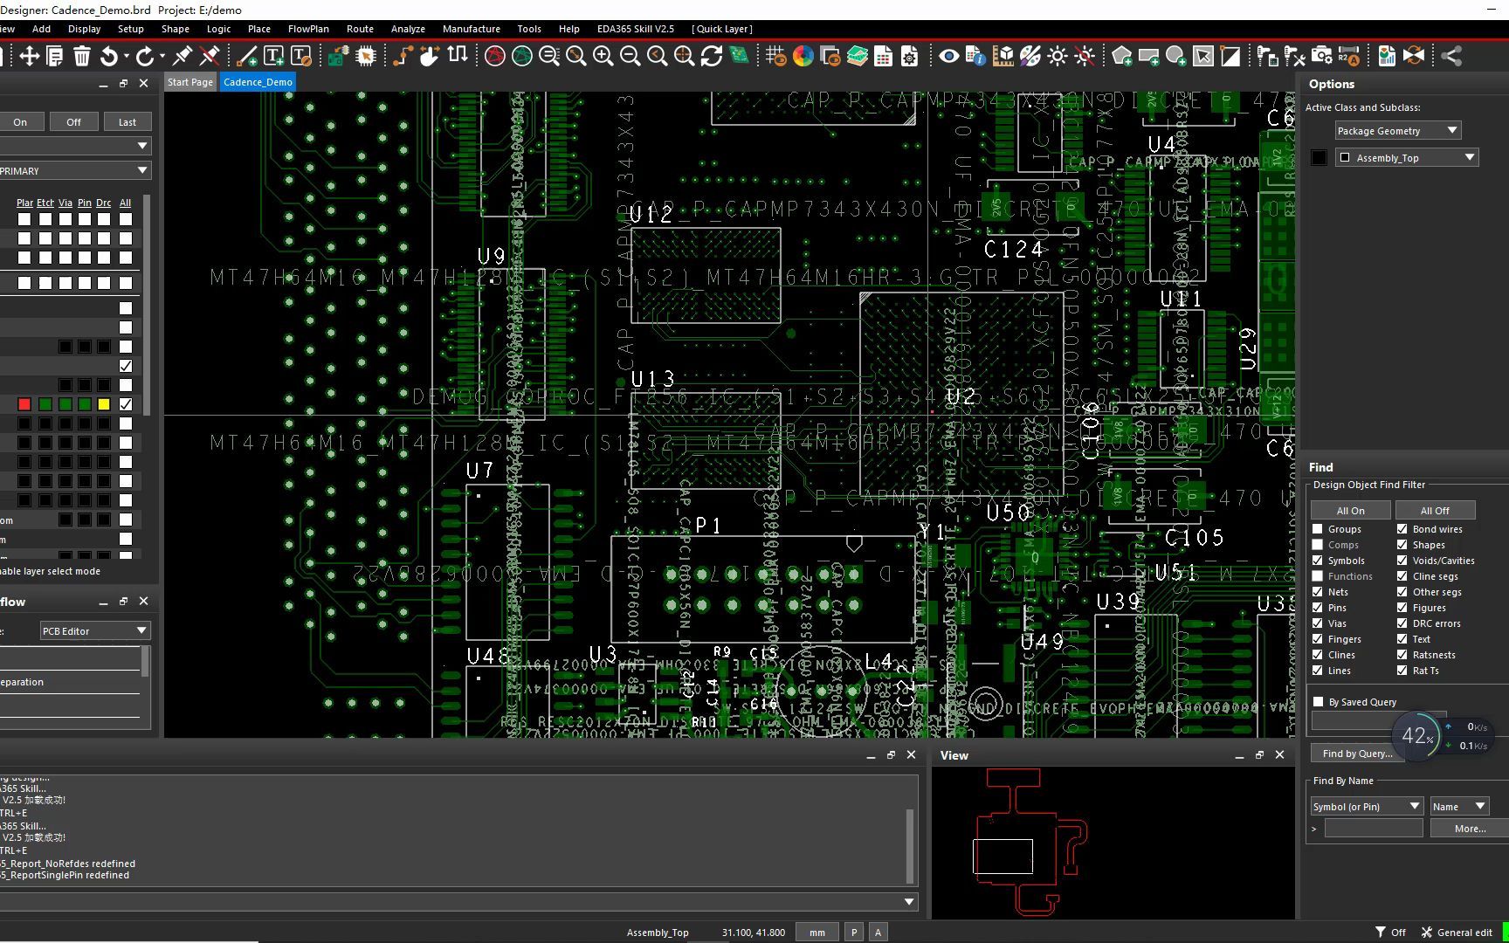Click the Delete trash can icon
This screenshot has height=943, width=1509.
pos(81,56)
